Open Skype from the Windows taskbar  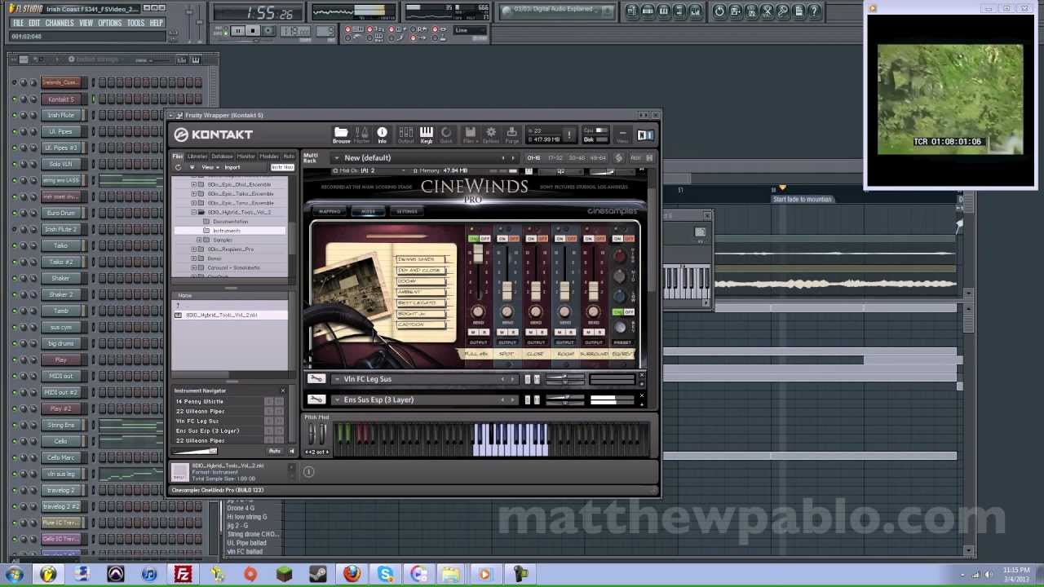(386, 574)
